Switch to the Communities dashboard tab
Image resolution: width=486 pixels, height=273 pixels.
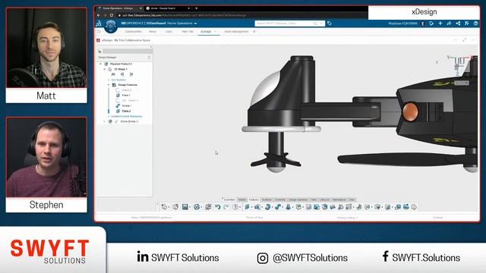point(134,32)
